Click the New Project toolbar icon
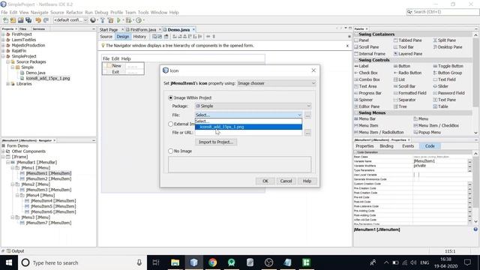480x270 pixels. click(x=13, y=20)
